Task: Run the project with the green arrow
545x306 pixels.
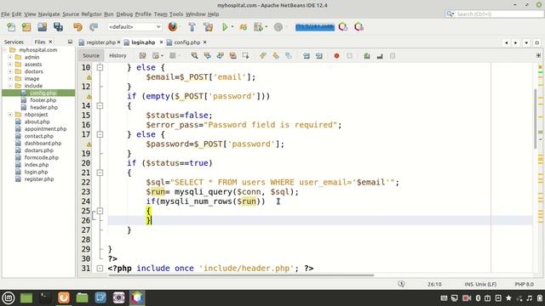Action: pos(225,27)
